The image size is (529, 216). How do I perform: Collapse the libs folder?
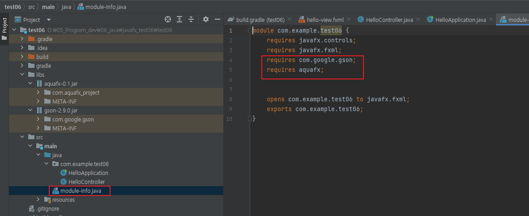pos(22,75)
